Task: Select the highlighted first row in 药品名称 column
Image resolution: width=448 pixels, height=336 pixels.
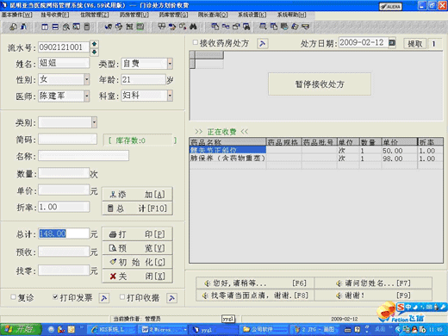Action: pyautogui.click(x=227, y=150)
